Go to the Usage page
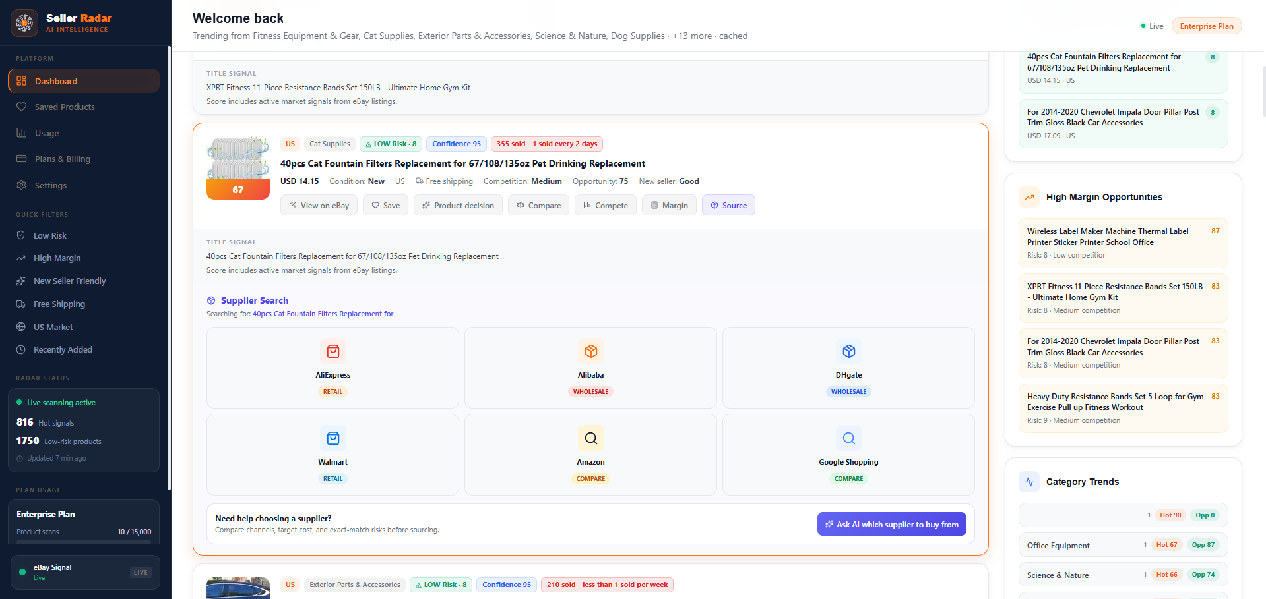This screenshot has height=599, width=1266. 84,133
